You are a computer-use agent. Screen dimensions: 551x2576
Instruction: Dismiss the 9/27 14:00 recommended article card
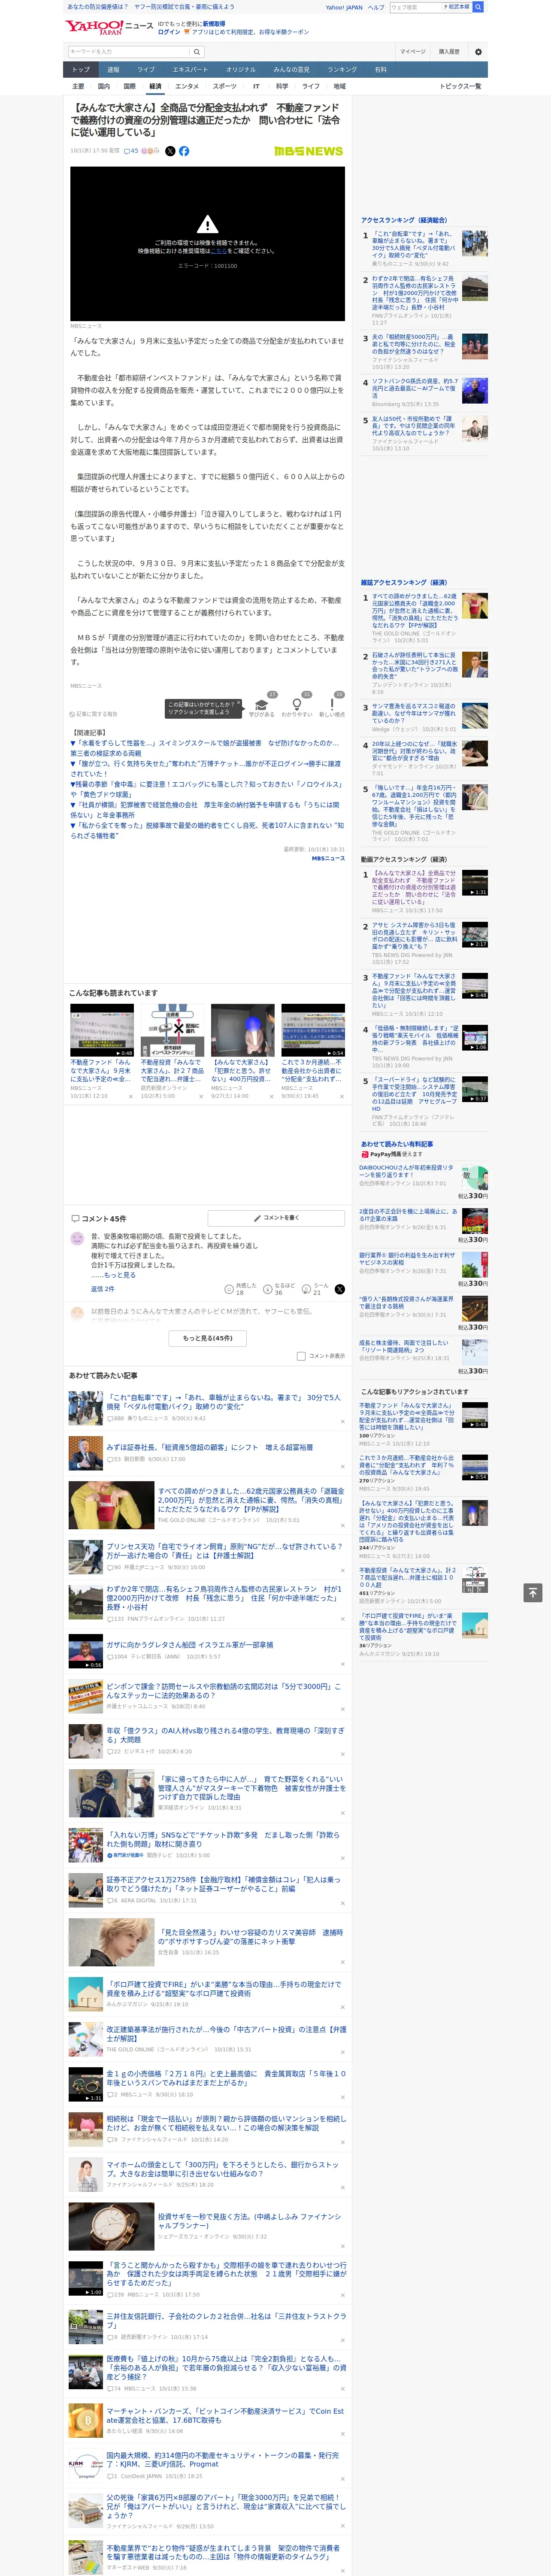(272, 1096)
